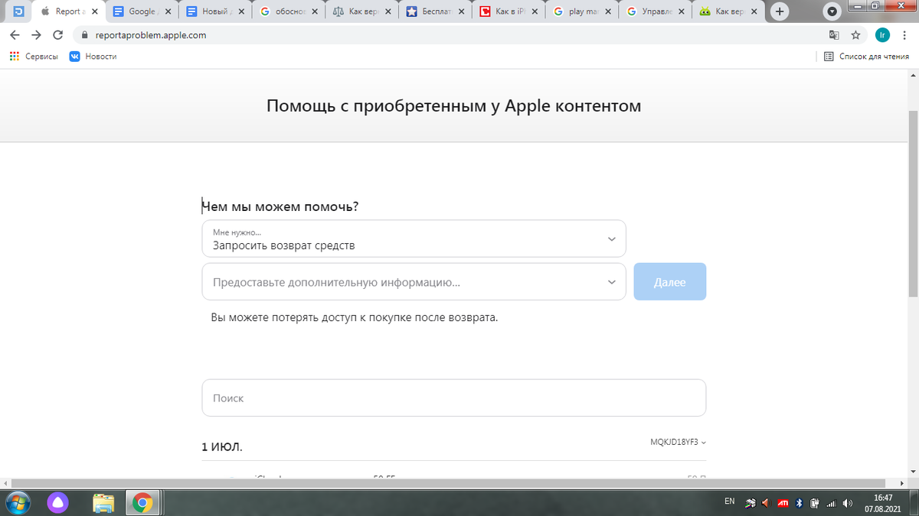Image resolution: width=919 pixels, height=516 pixels.
Task: Open Alice assistant from the taskbar
Action: tap(58, 502)
